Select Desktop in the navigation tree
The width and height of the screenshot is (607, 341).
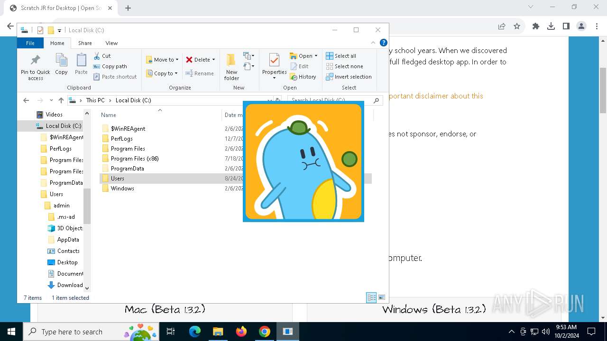click(x=67, y=262)
